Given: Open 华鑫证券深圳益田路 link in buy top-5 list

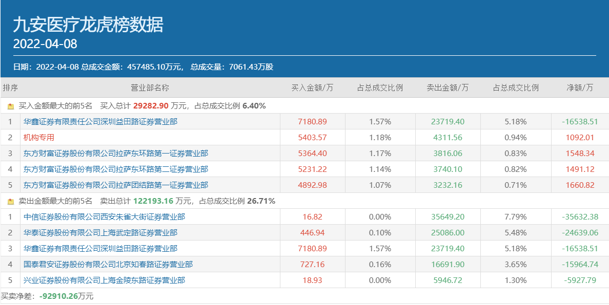Looking at the screenshot, I should pyautogui.click(x=100, y=122).
